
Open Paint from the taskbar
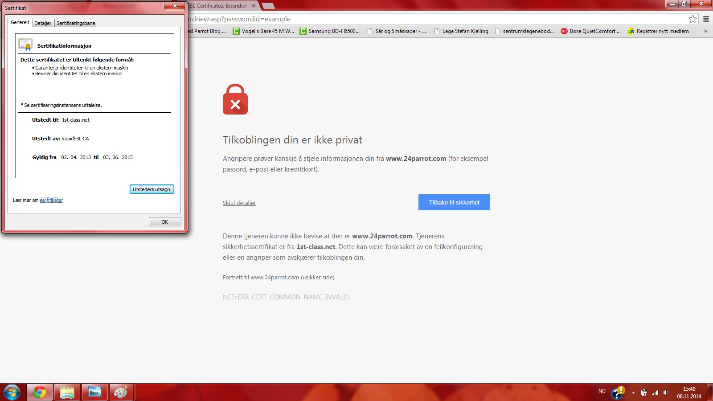pyautogui.click(x=121, y=393)
